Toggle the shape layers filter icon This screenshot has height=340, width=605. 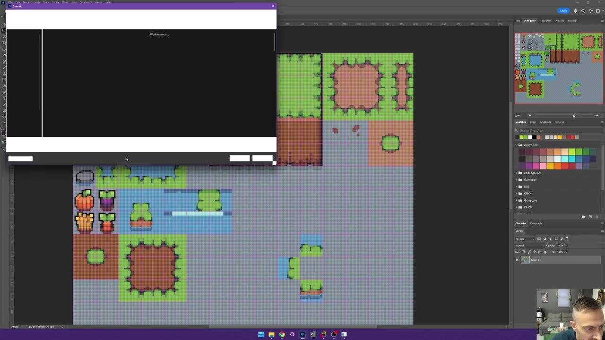point(556,239)
